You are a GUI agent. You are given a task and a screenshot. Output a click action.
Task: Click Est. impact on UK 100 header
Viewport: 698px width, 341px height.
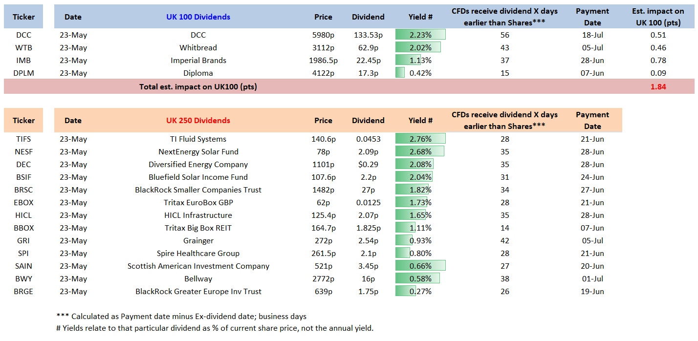coord(658,17)
